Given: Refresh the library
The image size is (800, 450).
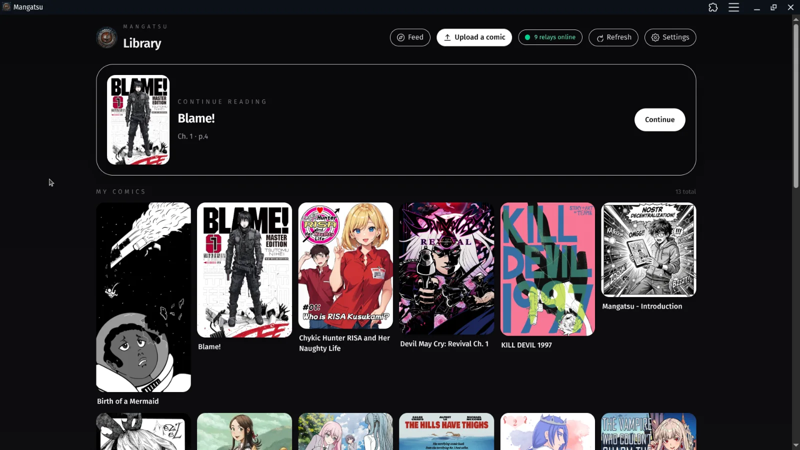Looking at the screenshot, I should tap(613, 37).
